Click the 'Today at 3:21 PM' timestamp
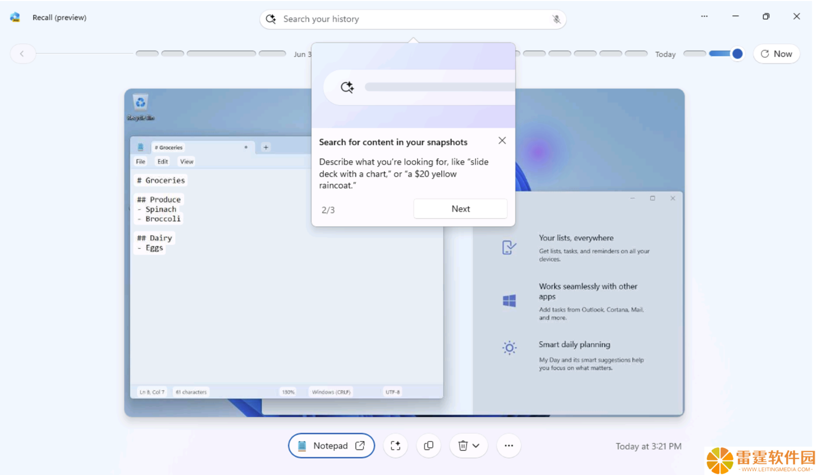The height and width of the screenshot is (475, 818). pos(649,447)
